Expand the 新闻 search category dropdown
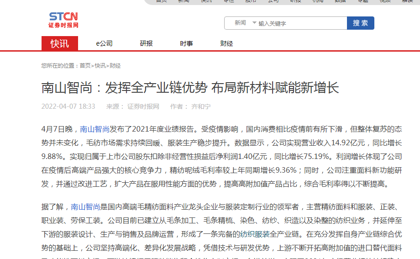 [254, 23]
